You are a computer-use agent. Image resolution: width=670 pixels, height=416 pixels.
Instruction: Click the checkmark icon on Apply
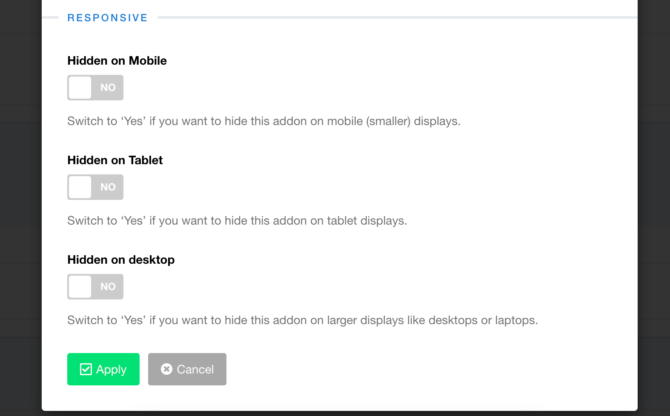(x=86, y=369)
